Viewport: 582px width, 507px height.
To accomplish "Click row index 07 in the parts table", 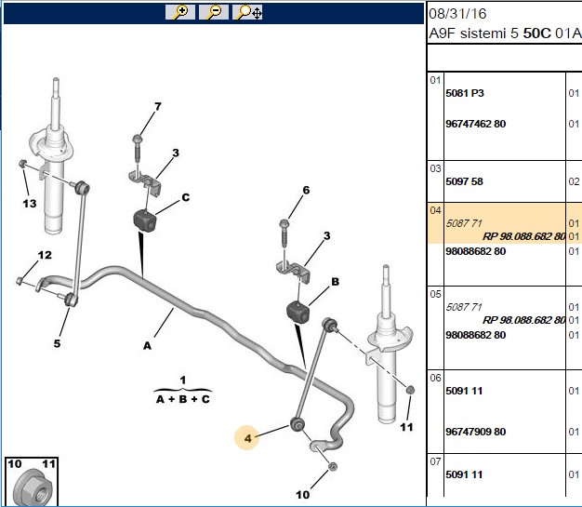I will coord(435,461).
